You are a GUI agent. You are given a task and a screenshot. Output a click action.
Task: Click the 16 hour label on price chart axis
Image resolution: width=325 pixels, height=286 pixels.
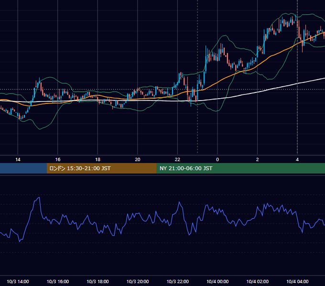tap(58, 160)
